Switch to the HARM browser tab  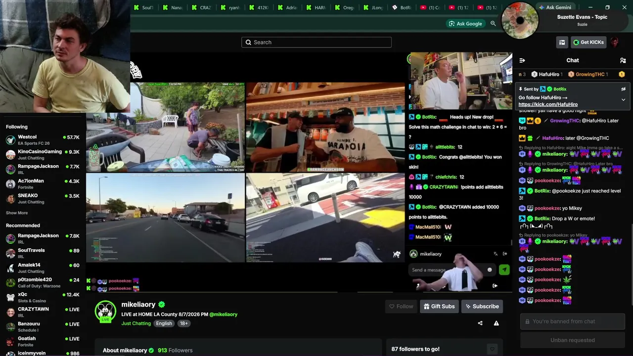pyautogui.click(x=316, y=7)
